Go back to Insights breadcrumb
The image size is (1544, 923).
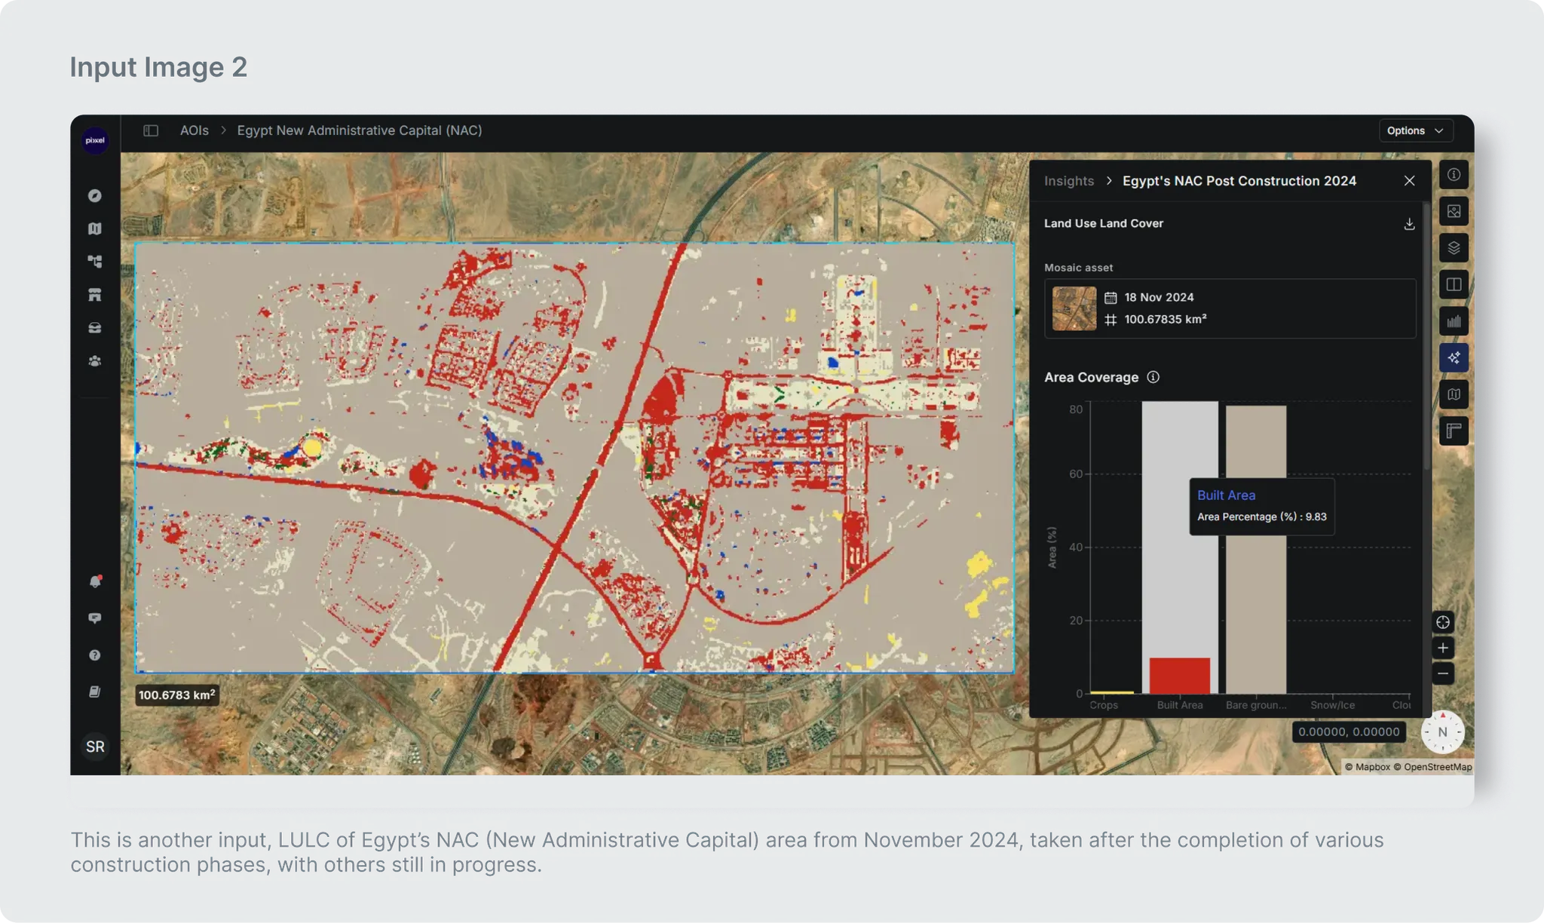point(1068,181)
